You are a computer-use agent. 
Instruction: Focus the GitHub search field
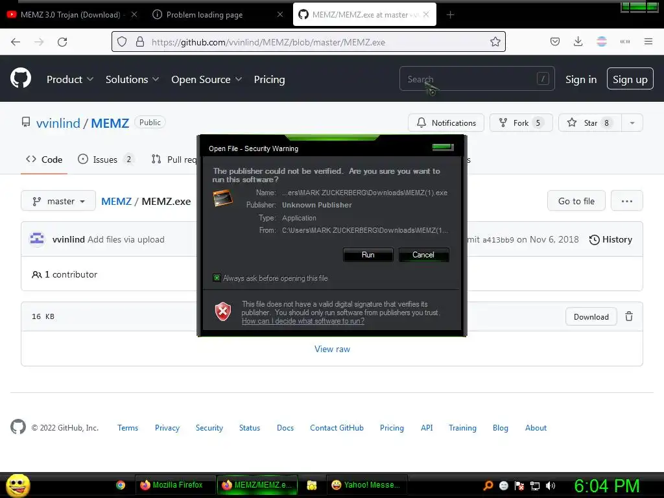(x=477, y=78)
